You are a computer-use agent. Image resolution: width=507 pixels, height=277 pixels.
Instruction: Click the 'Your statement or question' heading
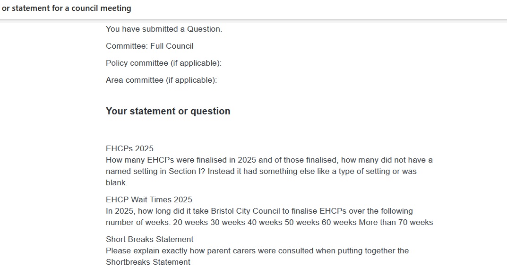tap(168, 111)
